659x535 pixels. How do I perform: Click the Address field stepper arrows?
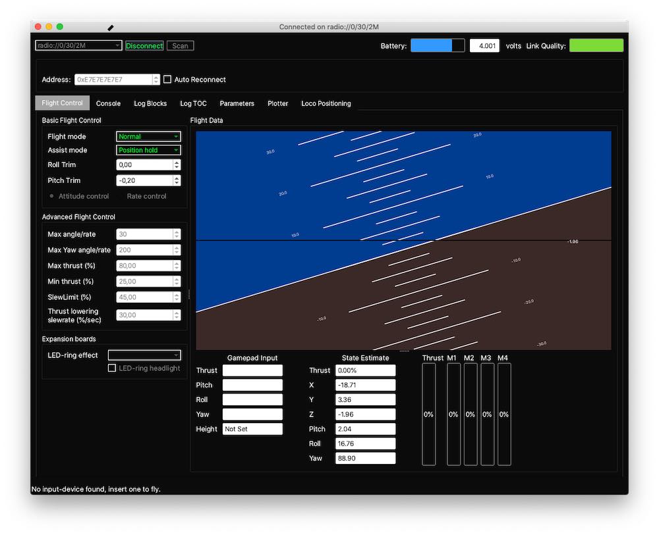click(x=156, y=80)
